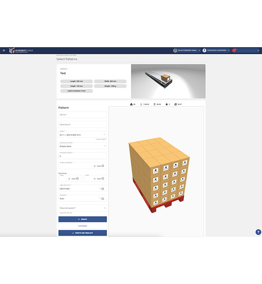This screenshot has height=284, width=262.
Task: Open the Label direction dropdown
Action: click(x=83, y=188)
